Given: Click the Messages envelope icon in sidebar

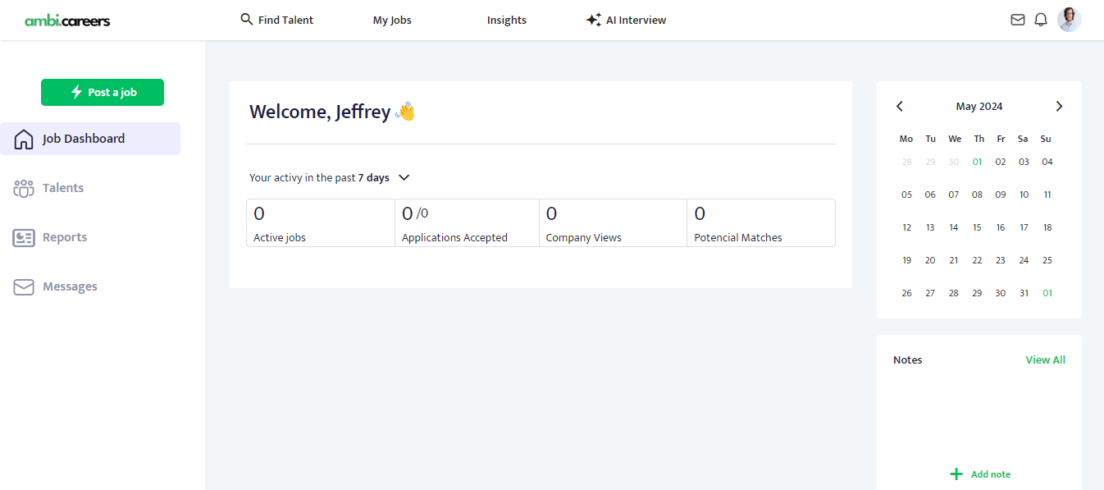Looking at the screenshot, I should [24, 286].
